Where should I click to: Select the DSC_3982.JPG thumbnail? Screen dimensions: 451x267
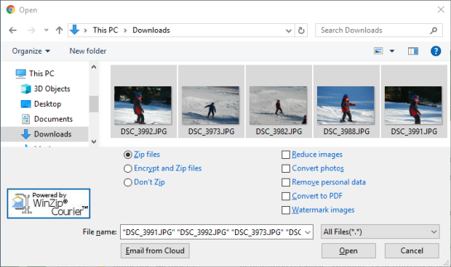click(x=279, y=102)
